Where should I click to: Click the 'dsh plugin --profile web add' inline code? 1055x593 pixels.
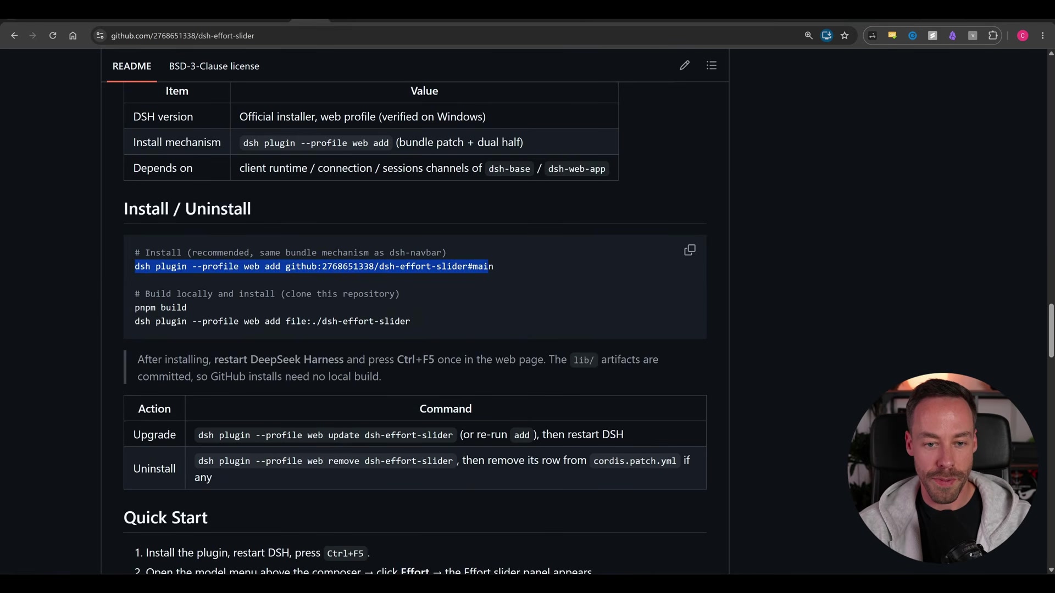tap(316, 143)
